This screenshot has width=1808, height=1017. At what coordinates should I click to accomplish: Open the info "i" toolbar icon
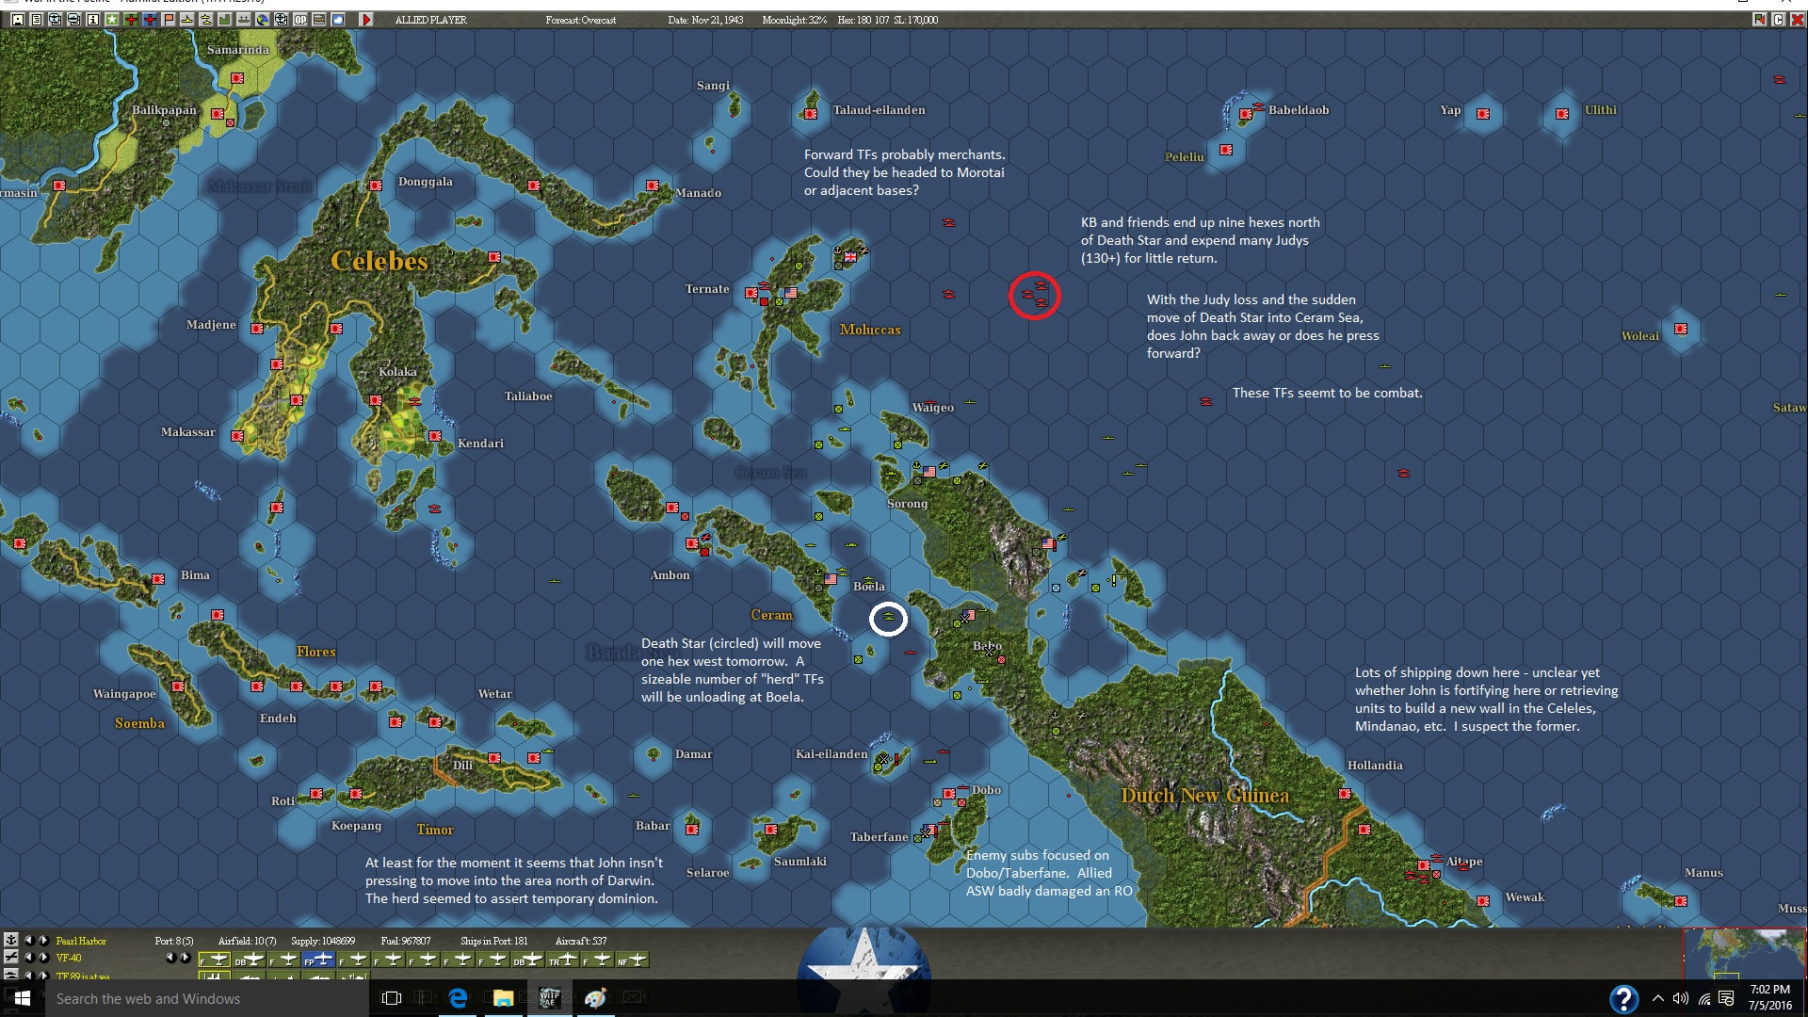pos(92,20)
